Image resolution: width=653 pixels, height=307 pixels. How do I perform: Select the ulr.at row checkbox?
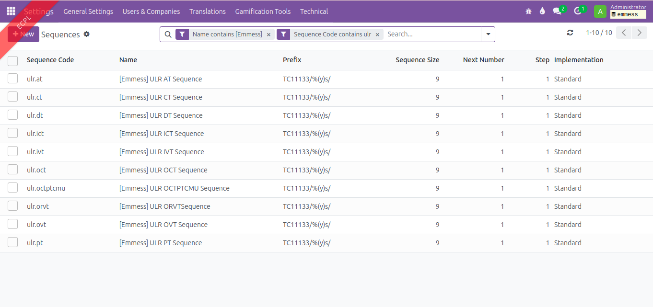click(x=13, y=79)
